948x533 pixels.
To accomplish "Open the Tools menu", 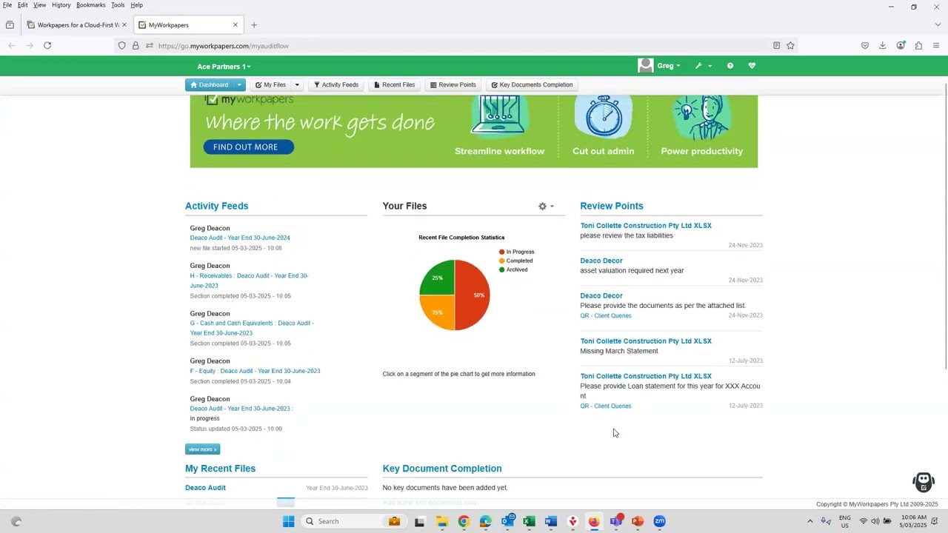I will tap(118, 5).
